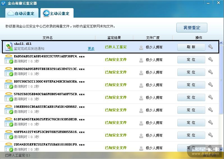Switch to 主动云鉴定 tab
224x159 pixels.
coord(57,13)
